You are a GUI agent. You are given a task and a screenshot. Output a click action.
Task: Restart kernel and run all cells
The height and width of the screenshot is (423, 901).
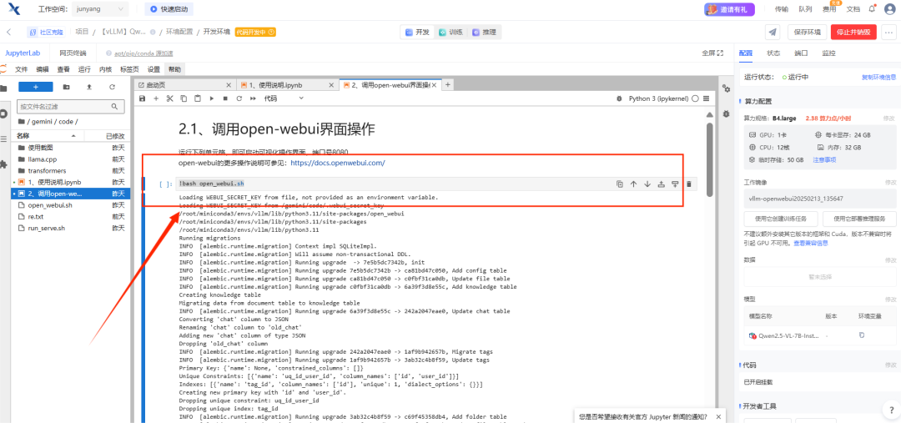pos(253,98)
